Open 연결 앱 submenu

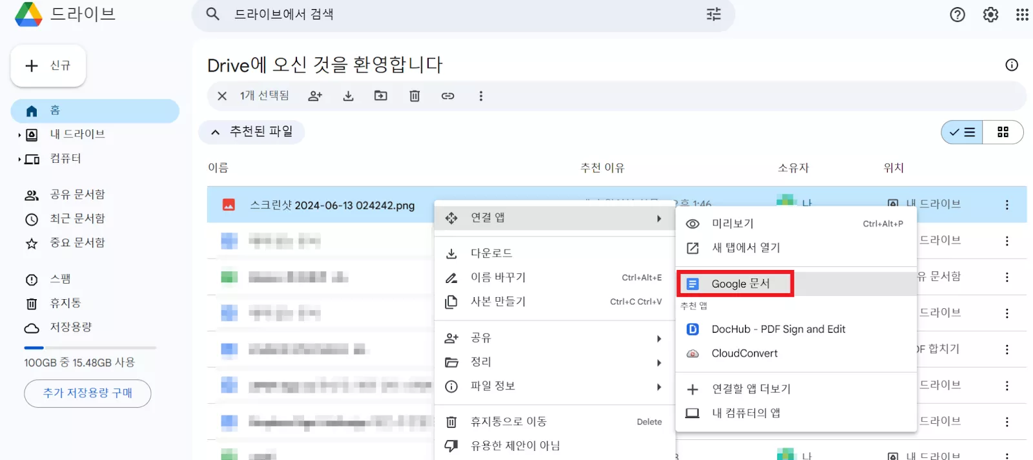point(555,218)
